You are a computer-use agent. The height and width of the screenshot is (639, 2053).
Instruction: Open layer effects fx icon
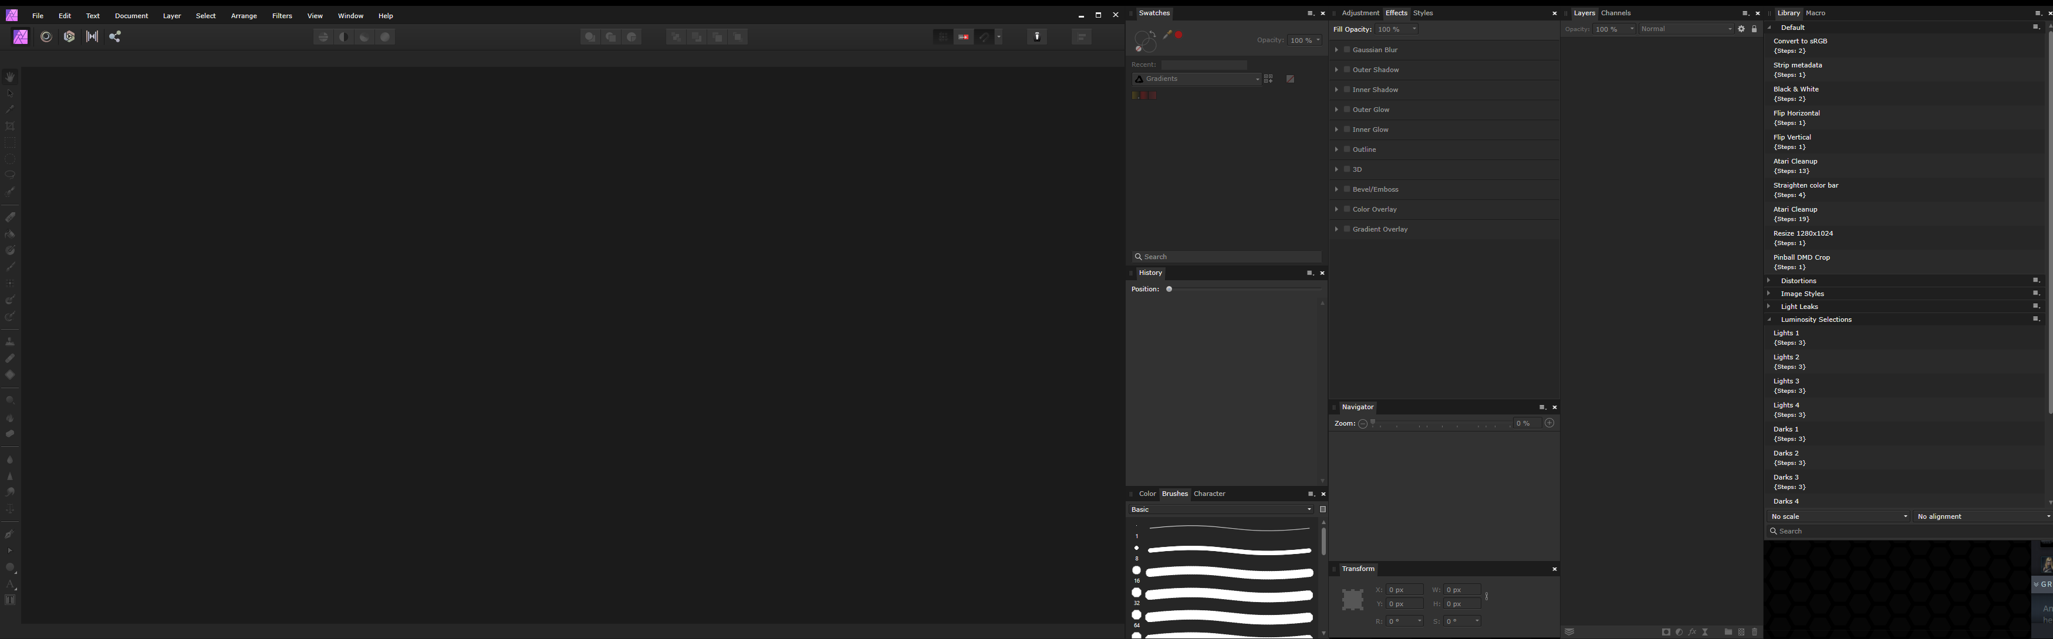1692,632
